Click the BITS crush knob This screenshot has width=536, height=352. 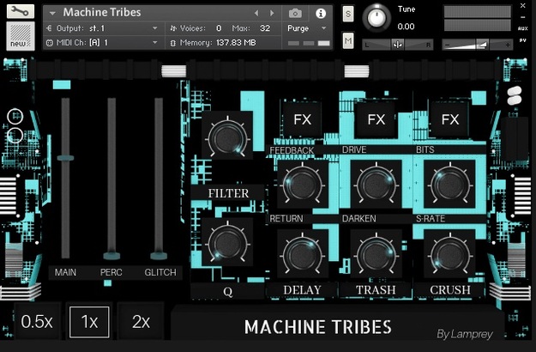450,185
